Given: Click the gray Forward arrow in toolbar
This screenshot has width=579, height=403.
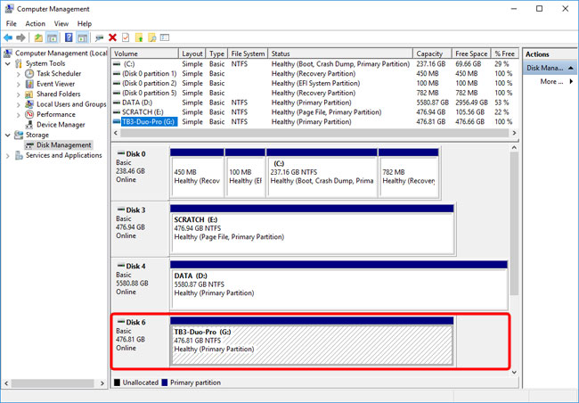Looking at the screenshot, I should click(x=20, y=37).
